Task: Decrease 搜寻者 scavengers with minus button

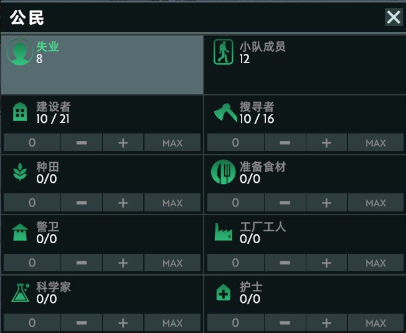Action: pos(285,143)
